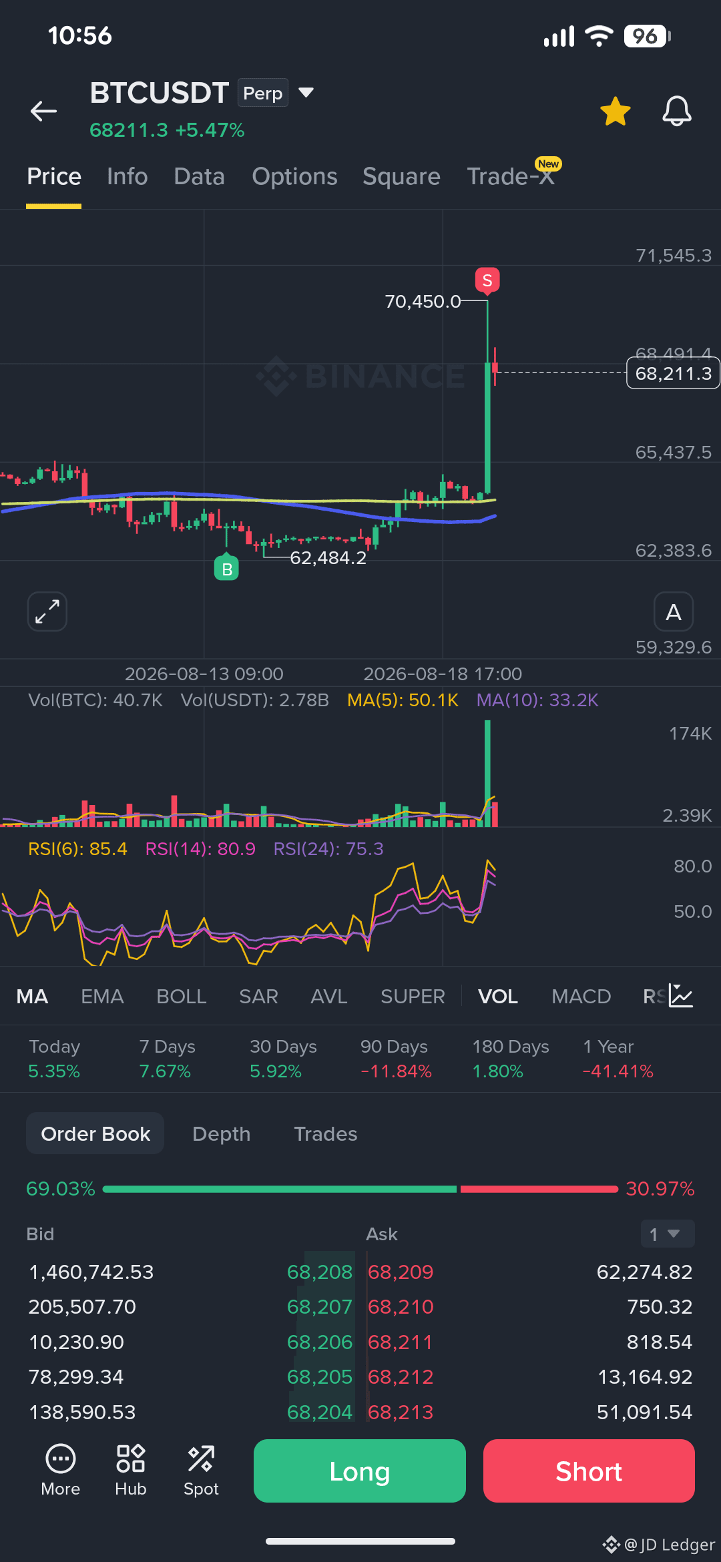The image size is (721, 1562).
Task: Expand chart to fullscreen icon
Action: coord(47,611)
